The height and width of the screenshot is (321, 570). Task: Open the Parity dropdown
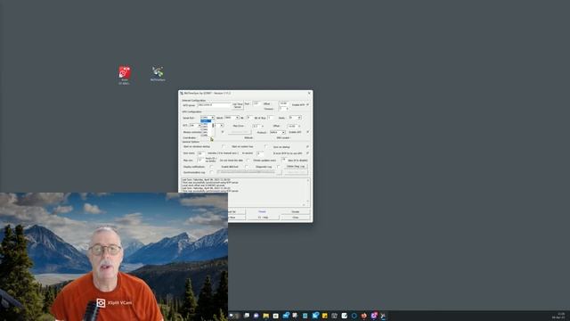click(295, 118)
